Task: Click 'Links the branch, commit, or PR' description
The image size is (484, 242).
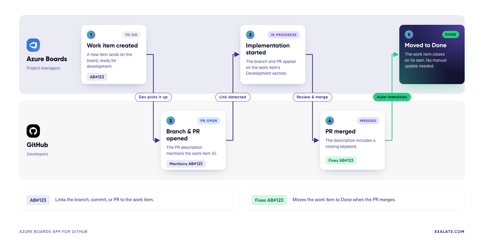Action: tap(105, 200)
